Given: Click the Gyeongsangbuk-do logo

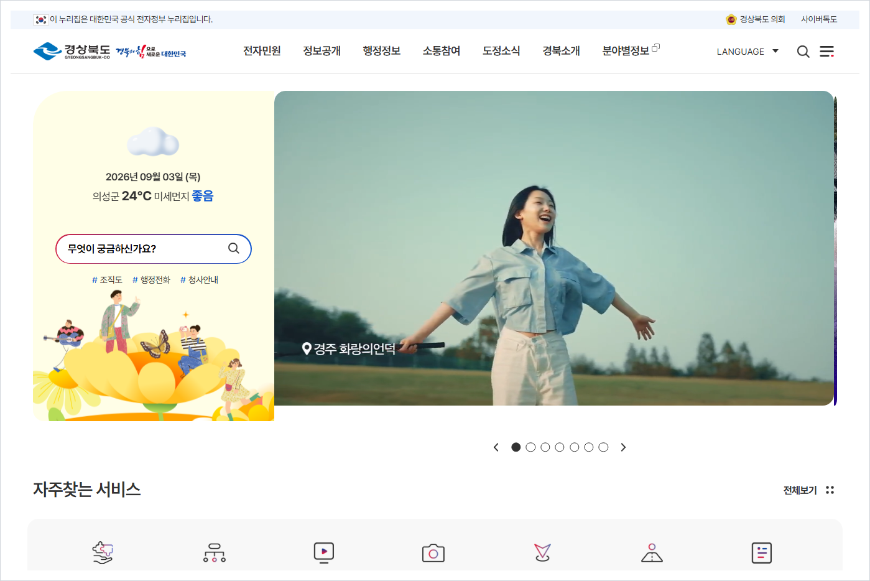Looking at the screenshot, I should pyautogui.click(x=72, y=51).
